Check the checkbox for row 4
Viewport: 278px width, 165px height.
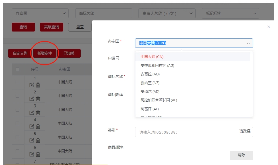[x=18, y=123]
